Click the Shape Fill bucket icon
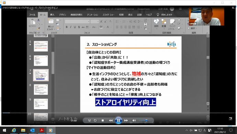 click(179, 20)
